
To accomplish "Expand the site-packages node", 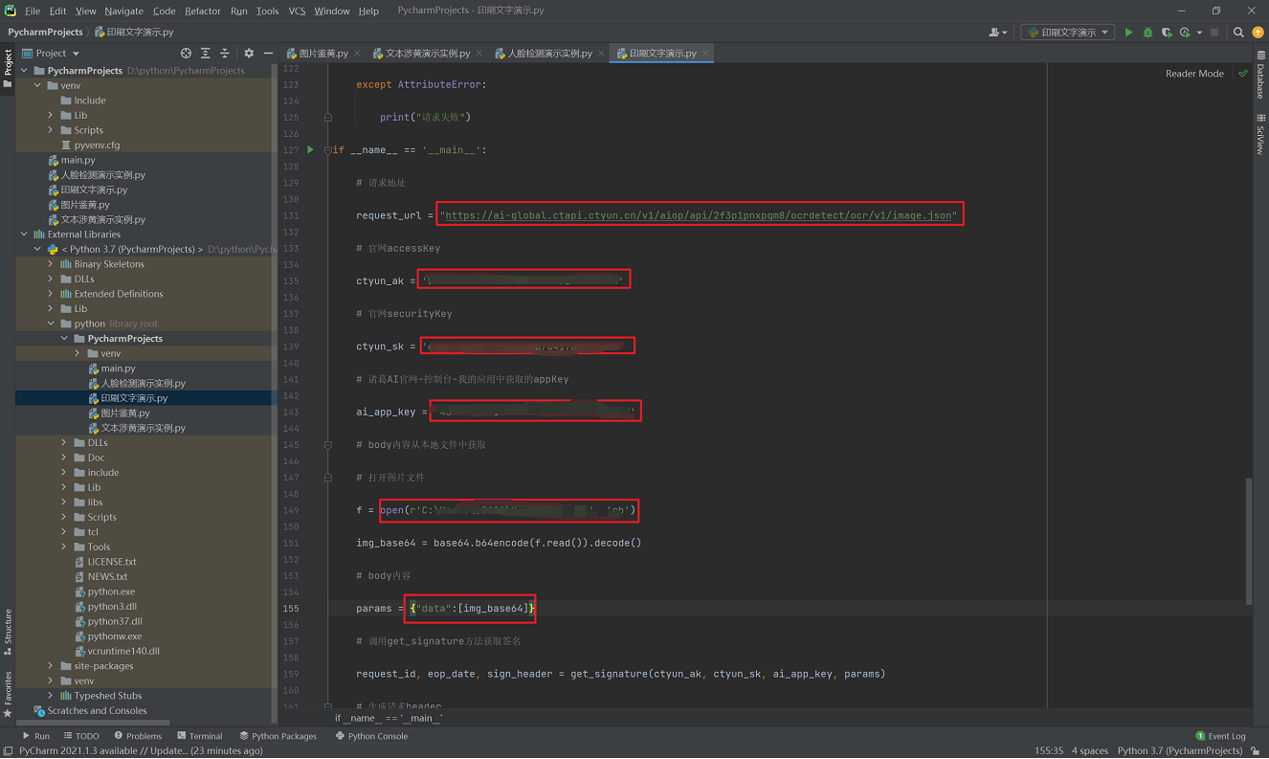I will (x=51, y=666).
